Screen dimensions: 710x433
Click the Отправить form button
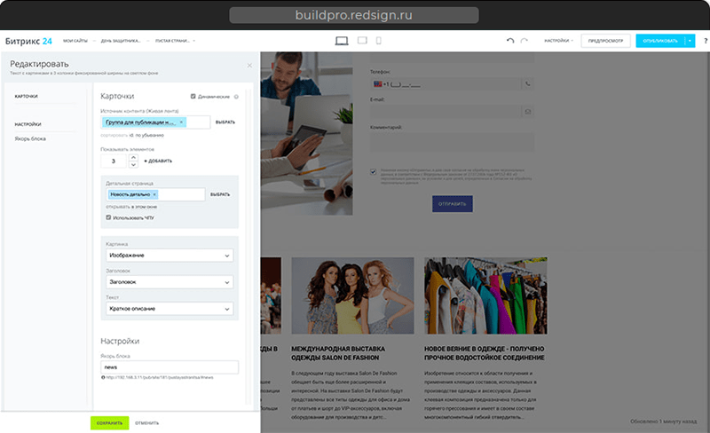click(x=453, y=204)
